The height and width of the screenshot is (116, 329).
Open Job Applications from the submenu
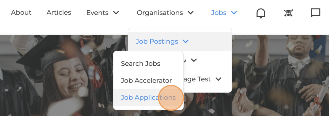[x=148, y=97]
